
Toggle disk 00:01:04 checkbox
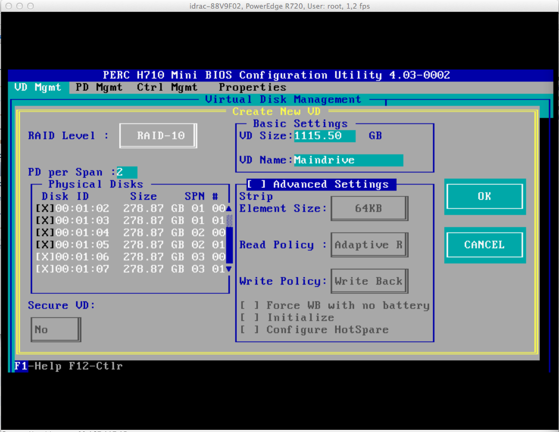coord(45,233)
